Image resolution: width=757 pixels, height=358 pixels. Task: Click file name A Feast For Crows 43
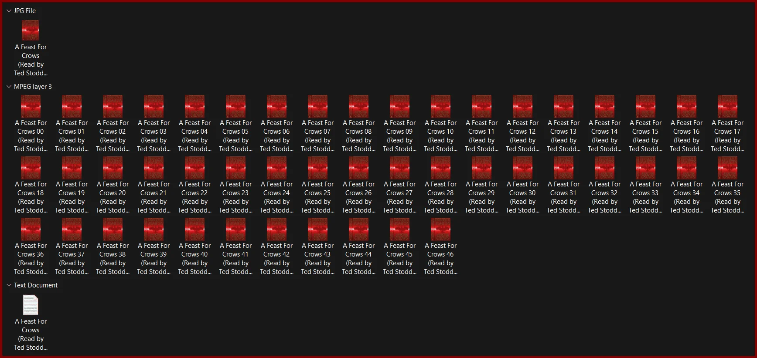coord(317,259)
